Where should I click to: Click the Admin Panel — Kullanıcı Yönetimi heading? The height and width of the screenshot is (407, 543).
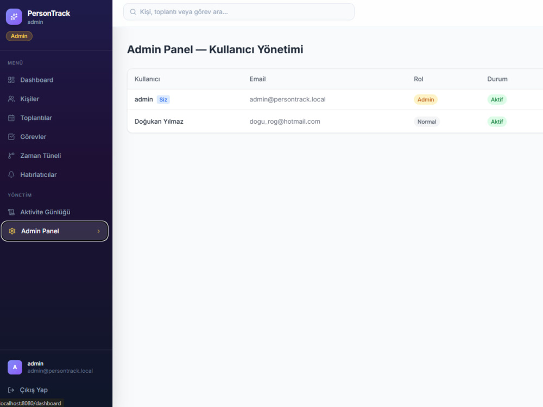point(215,49)
